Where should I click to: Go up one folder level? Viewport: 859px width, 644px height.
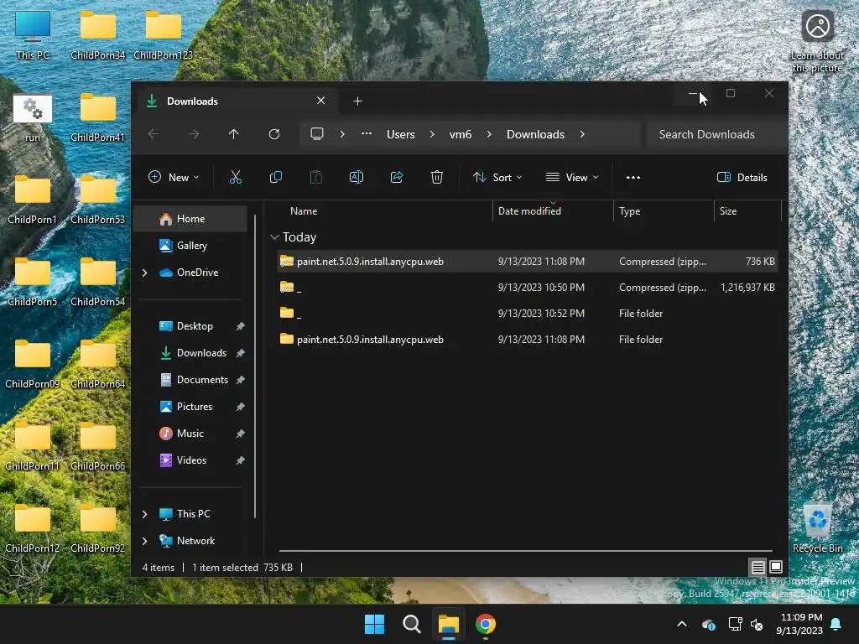[x=234, y=134]
